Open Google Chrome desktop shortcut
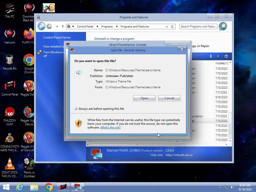The width and height of the screenshot is (256, 192). click(29, 64)
